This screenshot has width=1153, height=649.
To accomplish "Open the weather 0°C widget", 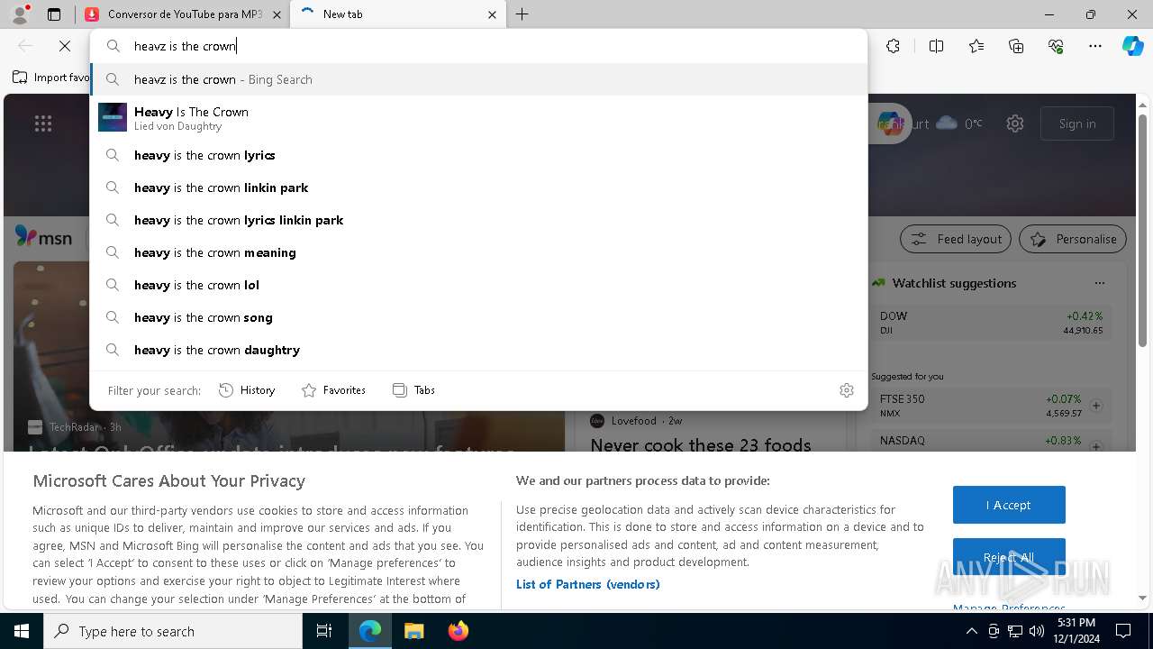I will point(959,123).
